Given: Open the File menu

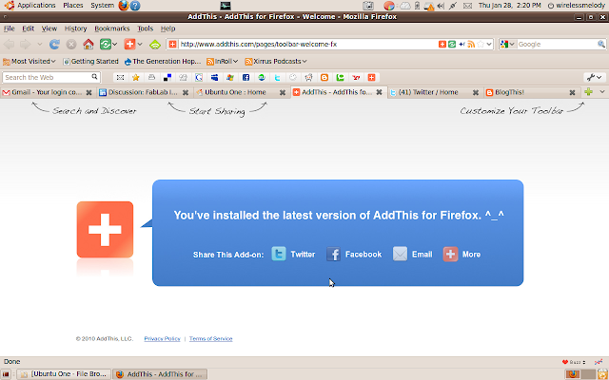Looking at the screenshot, I should coord(9,28).
